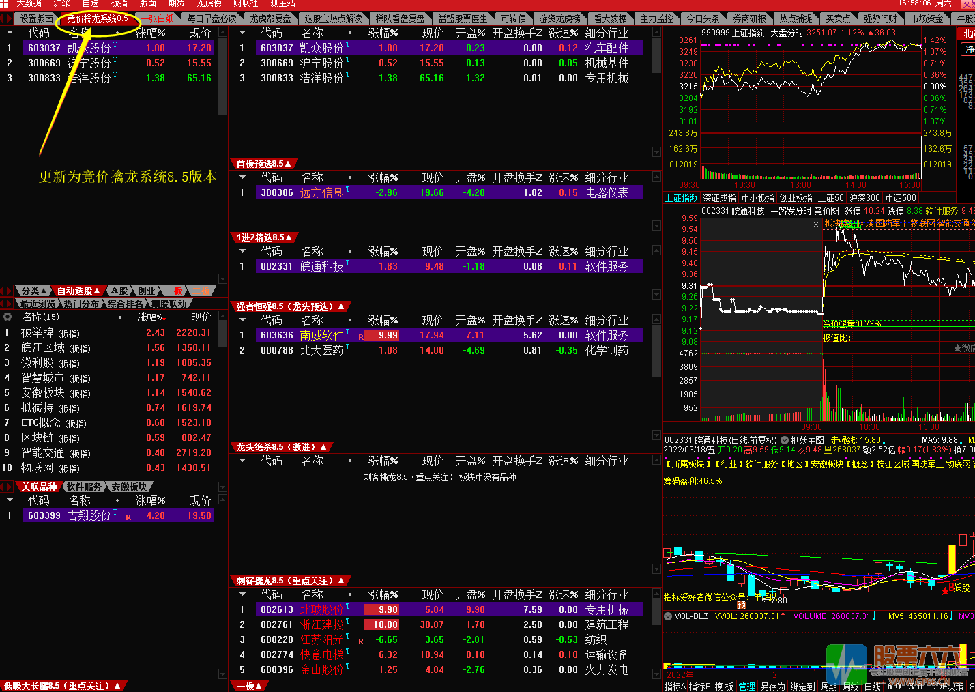
Task: Toggle the 强者恒强8.5 (龙头预选) panel header
Action: [290, 306]
